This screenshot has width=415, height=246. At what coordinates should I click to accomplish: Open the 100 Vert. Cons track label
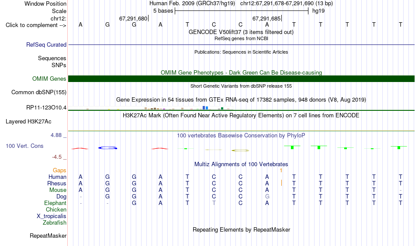[x=24, y=146]
